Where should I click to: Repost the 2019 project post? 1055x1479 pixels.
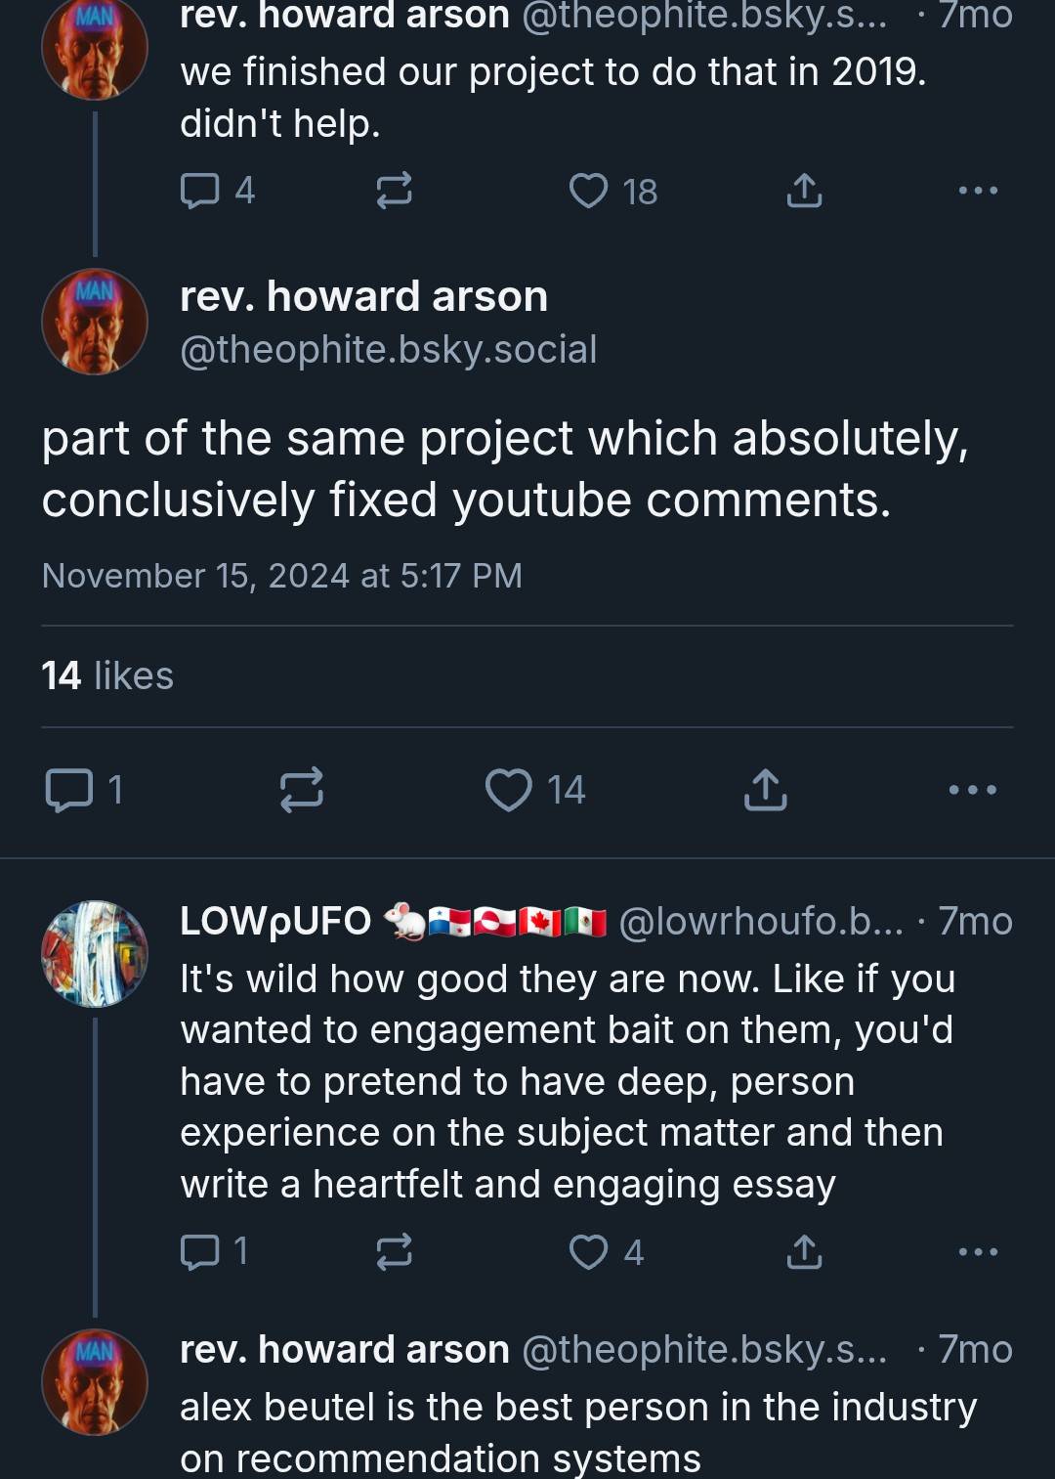(x=394, y=191)
